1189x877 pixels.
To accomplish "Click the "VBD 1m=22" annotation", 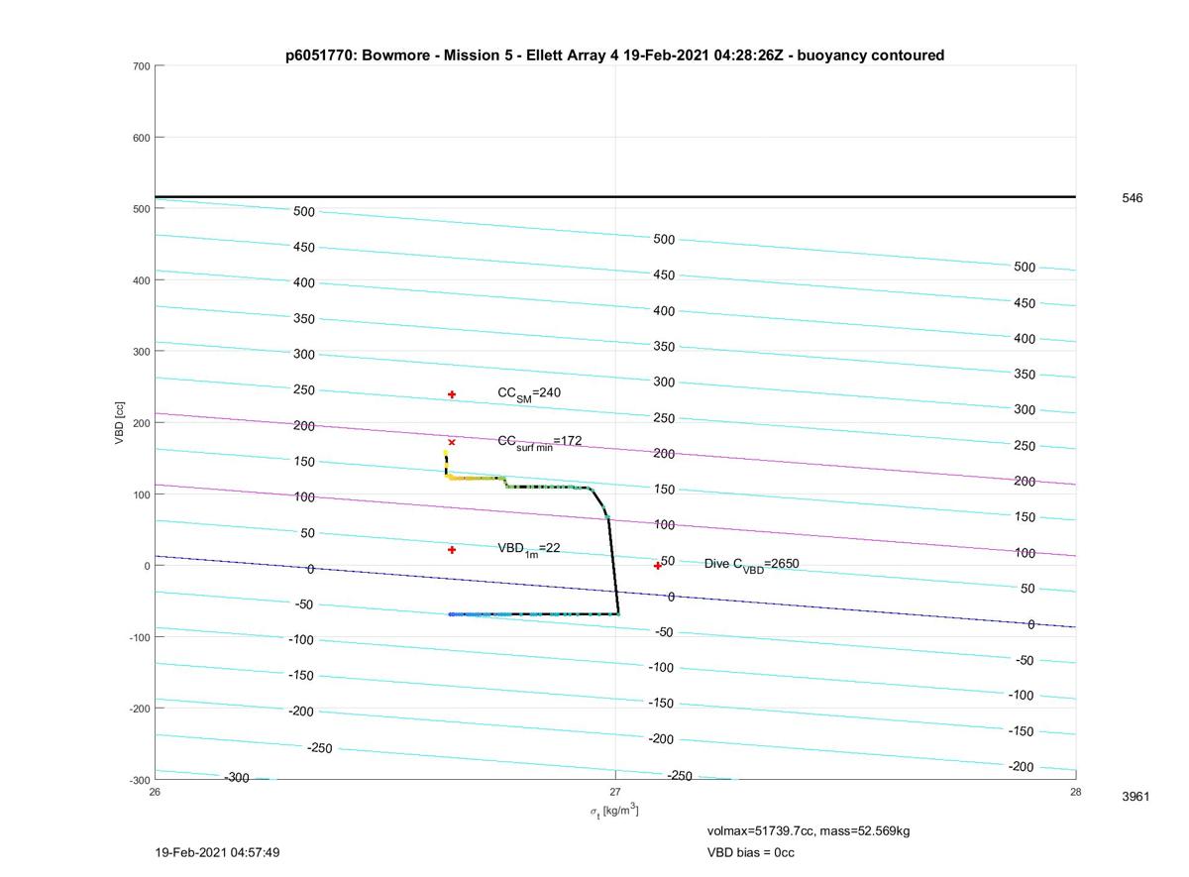I will coord(529,549).
